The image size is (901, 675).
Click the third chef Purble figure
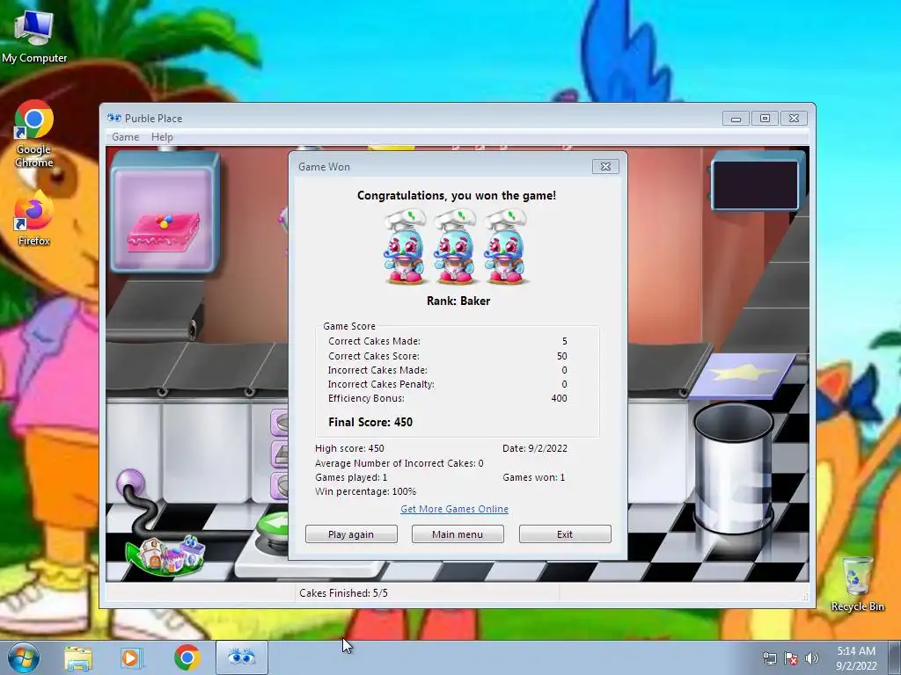tap(505, 247)
